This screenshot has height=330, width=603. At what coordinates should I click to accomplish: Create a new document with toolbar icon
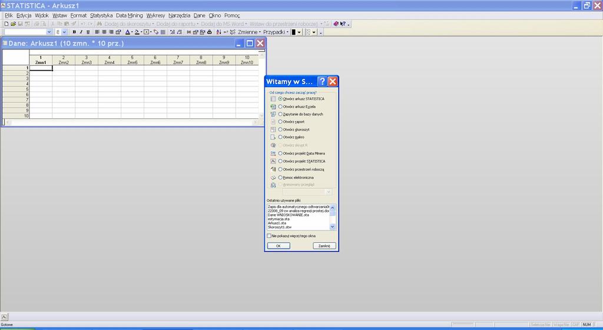[6, 24]
